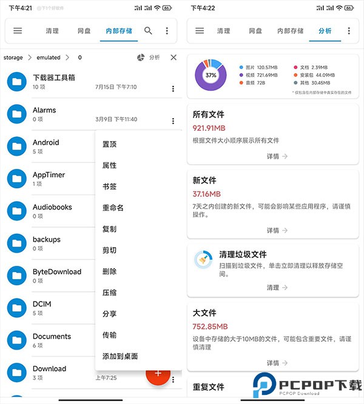Open overflow menu on left screen toolbar

click(x=167, y=31)
